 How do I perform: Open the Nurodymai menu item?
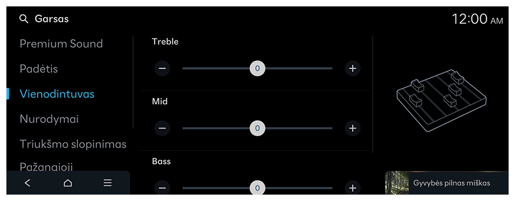tap(49, 119)
